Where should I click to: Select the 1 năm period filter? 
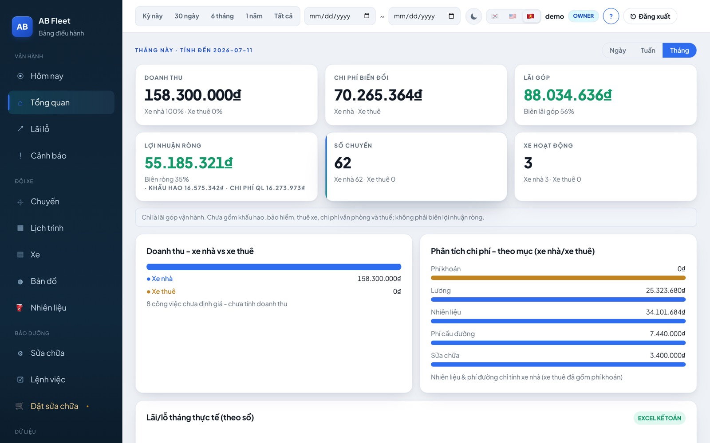(254, 16)
